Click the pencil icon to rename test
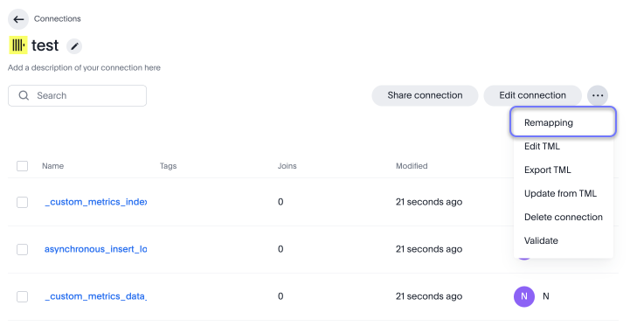The height and width of the screenshot is (326, 630). [x=74, y=46]
